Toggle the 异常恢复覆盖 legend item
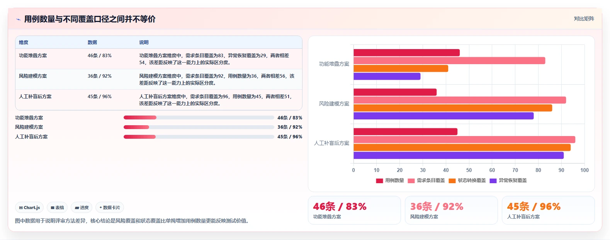 [508, 180]
